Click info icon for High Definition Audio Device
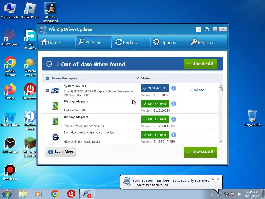Image resolution: width=265 pixels, height=199 pixels. pyautogui.click(x=174, y=135)
